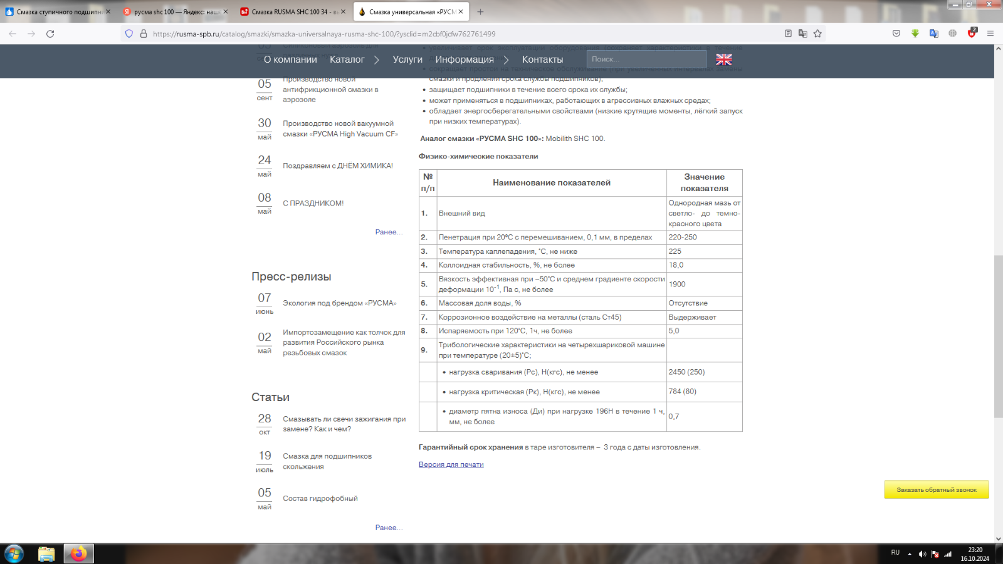Open volume control in system tray
1003x564 pixels.
[922, 554]
